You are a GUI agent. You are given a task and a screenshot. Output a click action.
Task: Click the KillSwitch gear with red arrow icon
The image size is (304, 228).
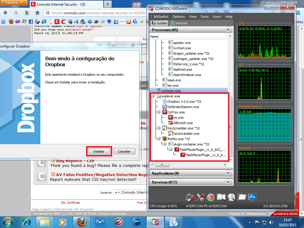pos(190,197)
